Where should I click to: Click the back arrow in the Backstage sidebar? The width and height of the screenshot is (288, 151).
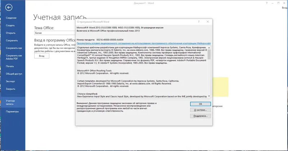click(9, 8)
